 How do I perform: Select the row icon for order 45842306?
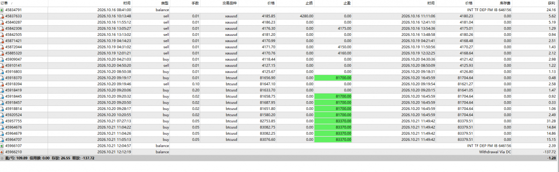click(2, 28)
